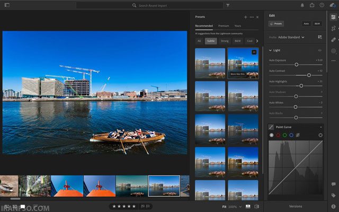Click the tone curve icon beside Point Curve

(x=271, y=127)
